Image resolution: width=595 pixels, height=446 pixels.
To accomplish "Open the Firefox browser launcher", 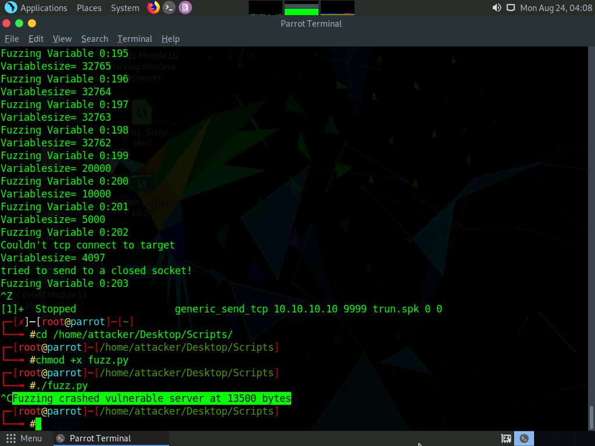I will [x=153, y=8].
